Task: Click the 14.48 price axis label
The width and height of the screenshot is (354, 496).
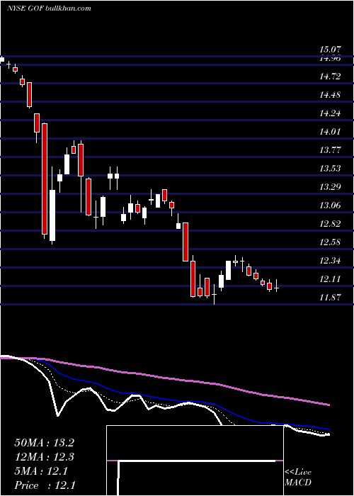Action: [x=331, y=94]
